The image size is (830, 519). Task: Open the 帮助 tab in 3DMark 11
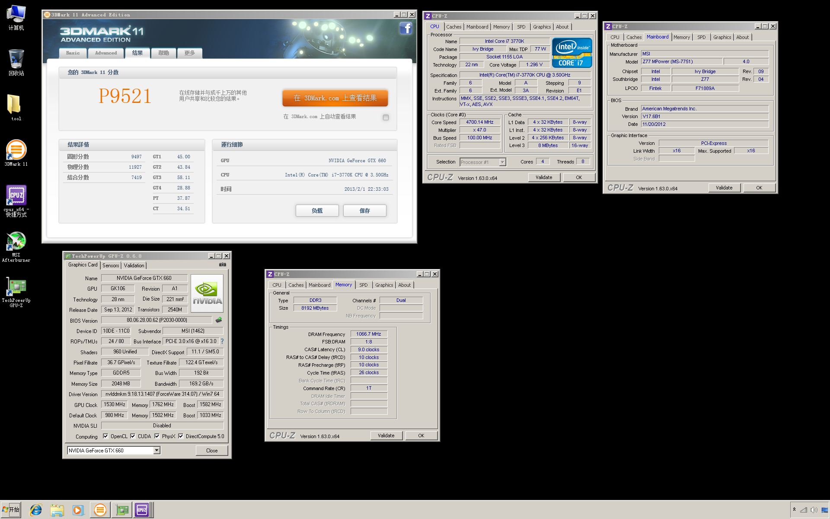(x=164, y=53)
